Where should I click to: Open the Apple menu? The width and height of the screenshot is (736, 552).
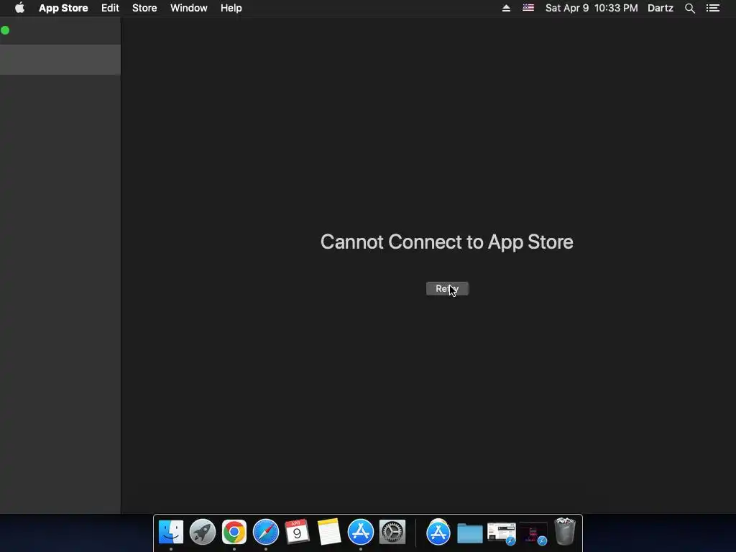click(x=19, y=8)
